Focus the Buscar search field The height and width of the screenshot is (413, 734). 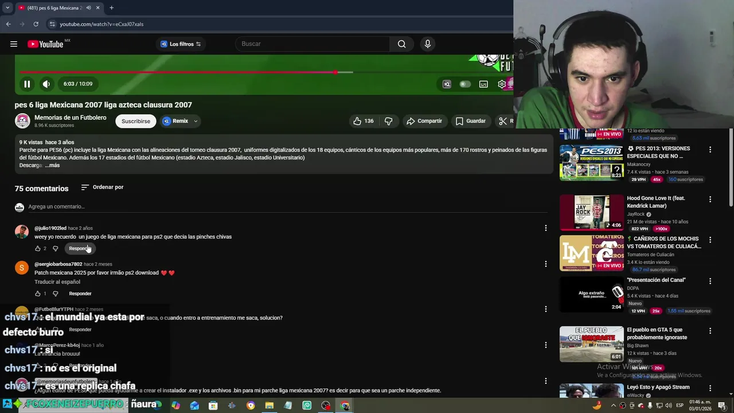[313, 44]
